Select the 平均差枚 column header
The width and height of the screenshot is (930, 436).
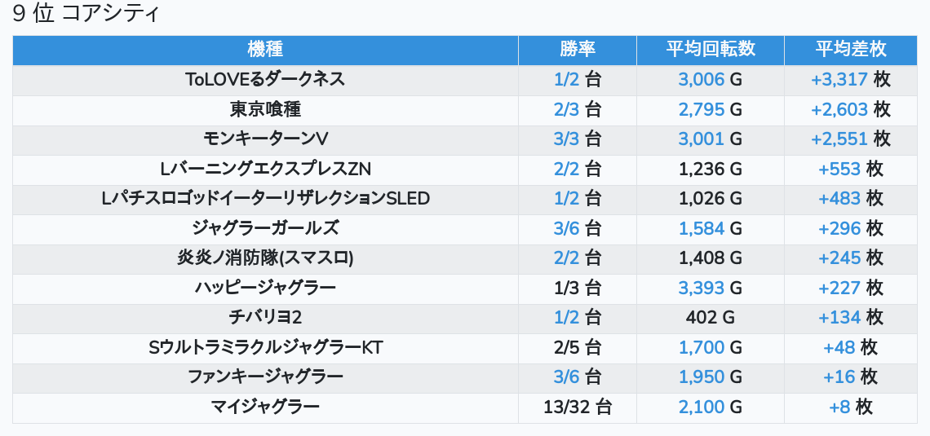pyautogui.click(x=850, y=50)
